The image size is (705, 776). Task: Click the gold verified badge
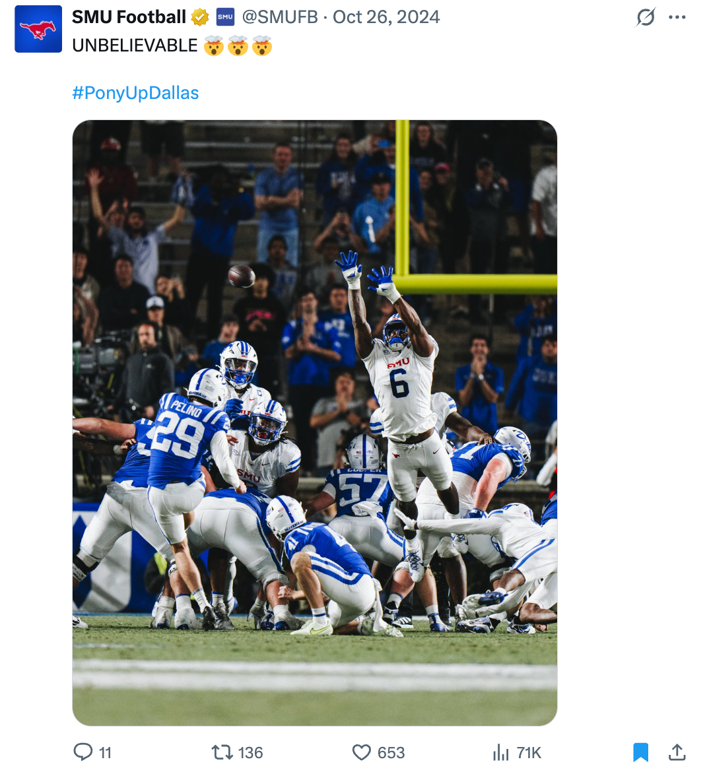tap(199, 18)
